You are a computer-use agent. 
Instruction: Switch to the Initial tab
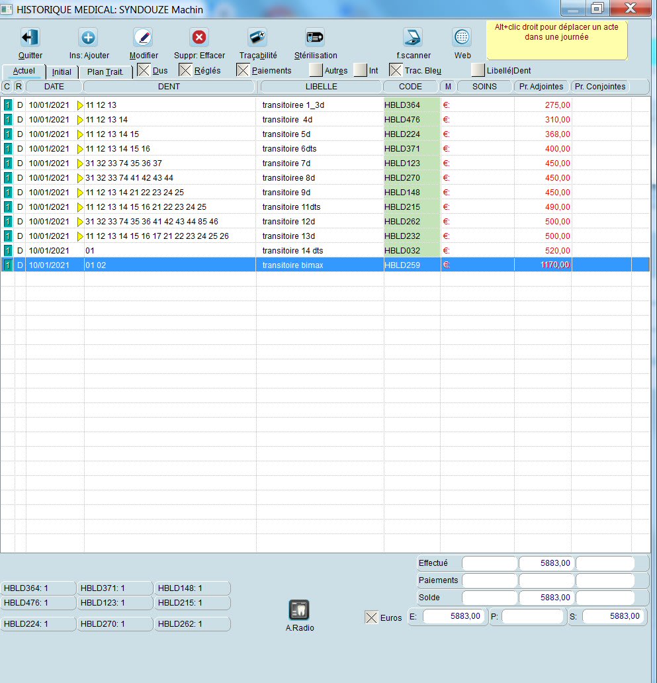pos(62,72)
